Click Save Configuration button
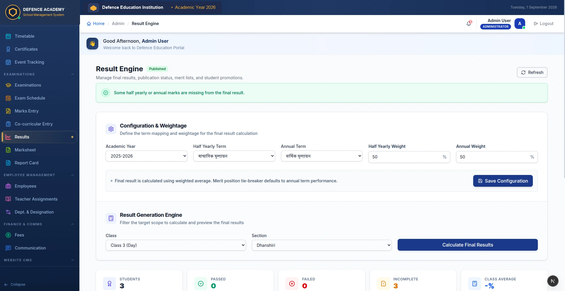The width and height of the screenshot is (565, 291). point(503,181)
